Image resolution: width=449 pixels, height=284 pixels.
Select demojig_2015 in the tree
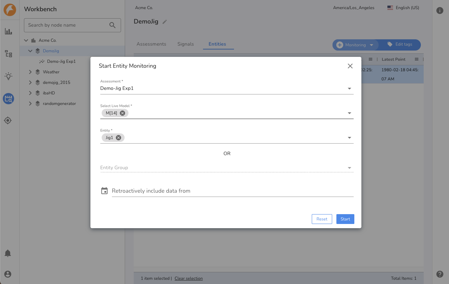pyautogui.click(x=57, y=82)
